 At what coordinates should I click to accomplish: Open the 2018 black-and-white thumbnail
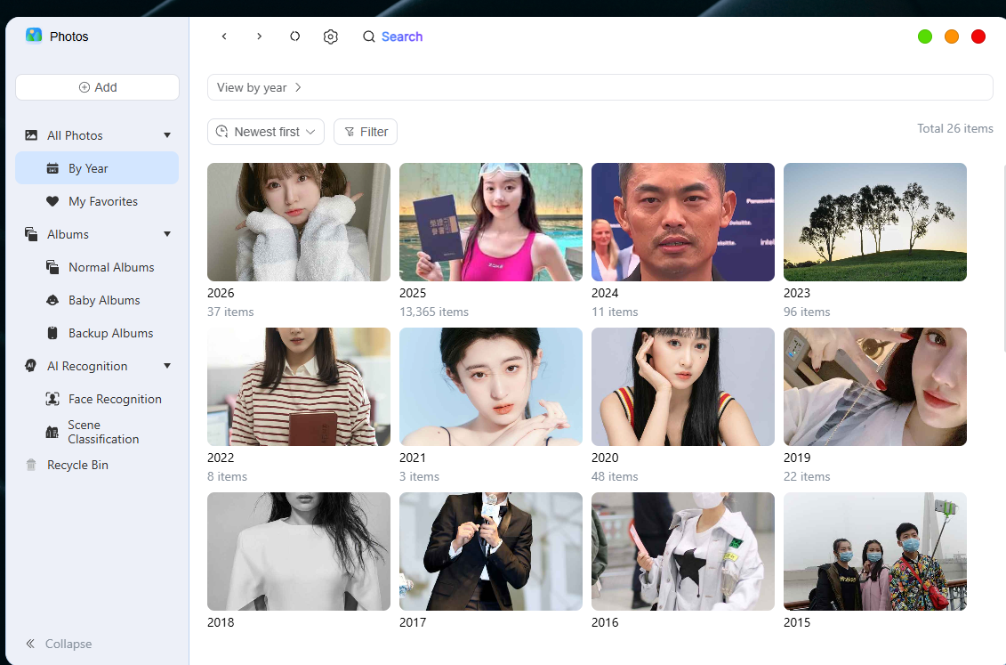coord(299,551)
